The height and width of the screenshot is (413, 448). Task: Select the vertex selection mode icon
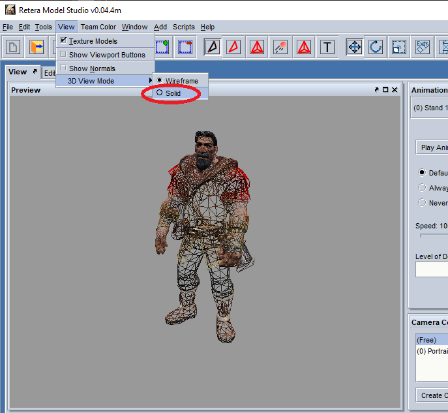pyautogui.click(x=212, y=47)
